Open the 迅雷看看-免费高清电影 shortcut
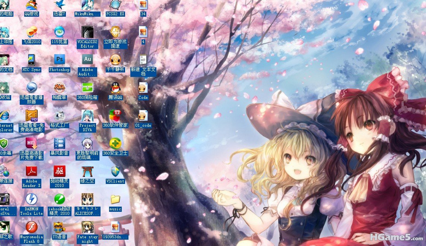 [x=32, y=116]
